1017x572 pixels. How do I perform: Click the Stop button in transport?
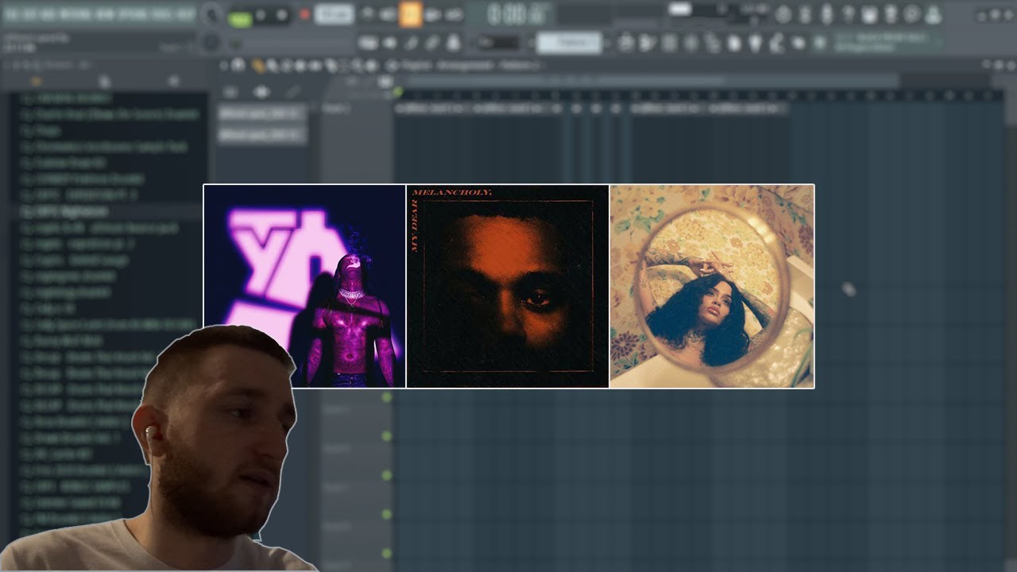[283, 15]
